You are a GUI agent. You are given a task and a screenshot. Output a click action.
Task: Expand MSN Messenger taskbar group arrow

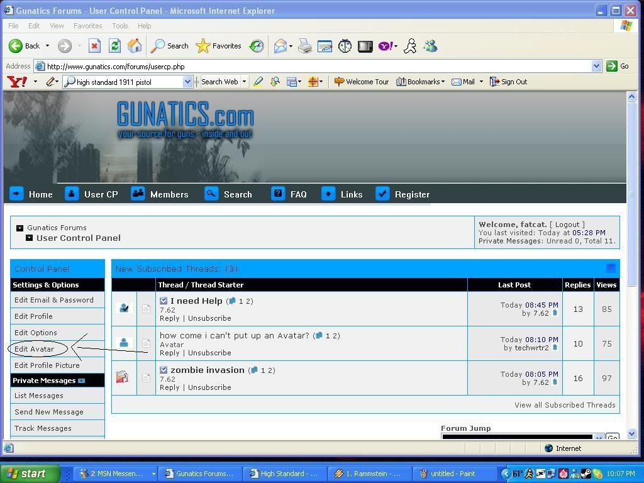153,474
